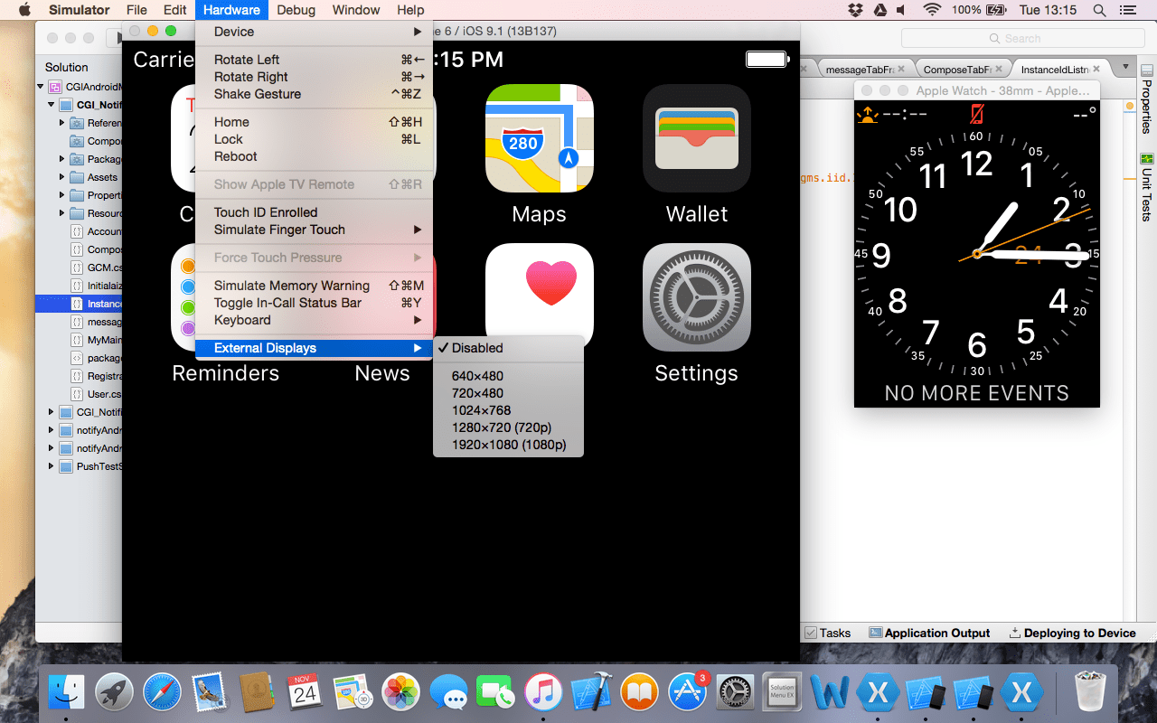The width and height of the screenshot is (1157, 723).
Task: Expand the PushTestS project node
Action: [x=52, y=466]
